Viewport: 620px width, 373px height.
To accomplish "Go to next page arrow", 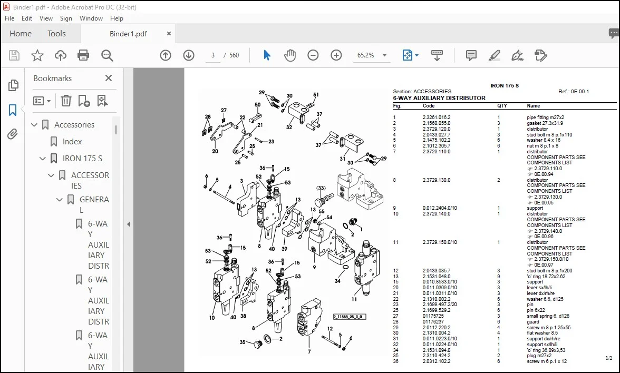I will [x=189, y=55].
